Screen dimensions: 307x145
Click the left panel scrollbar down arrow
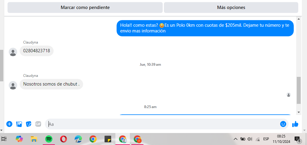coord(2,130)
